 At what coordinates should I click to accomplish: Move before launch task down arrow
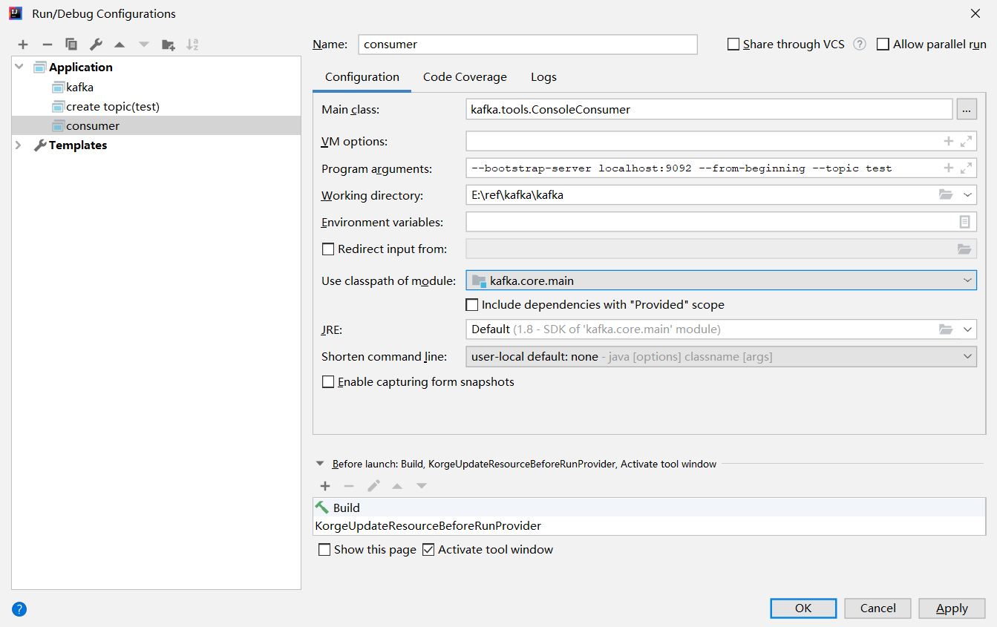422,486
